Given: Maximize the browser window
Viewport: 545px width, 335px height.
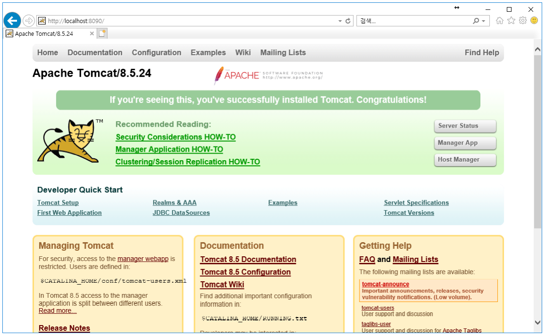Looking at the screenshot, I should pos(509,9).
